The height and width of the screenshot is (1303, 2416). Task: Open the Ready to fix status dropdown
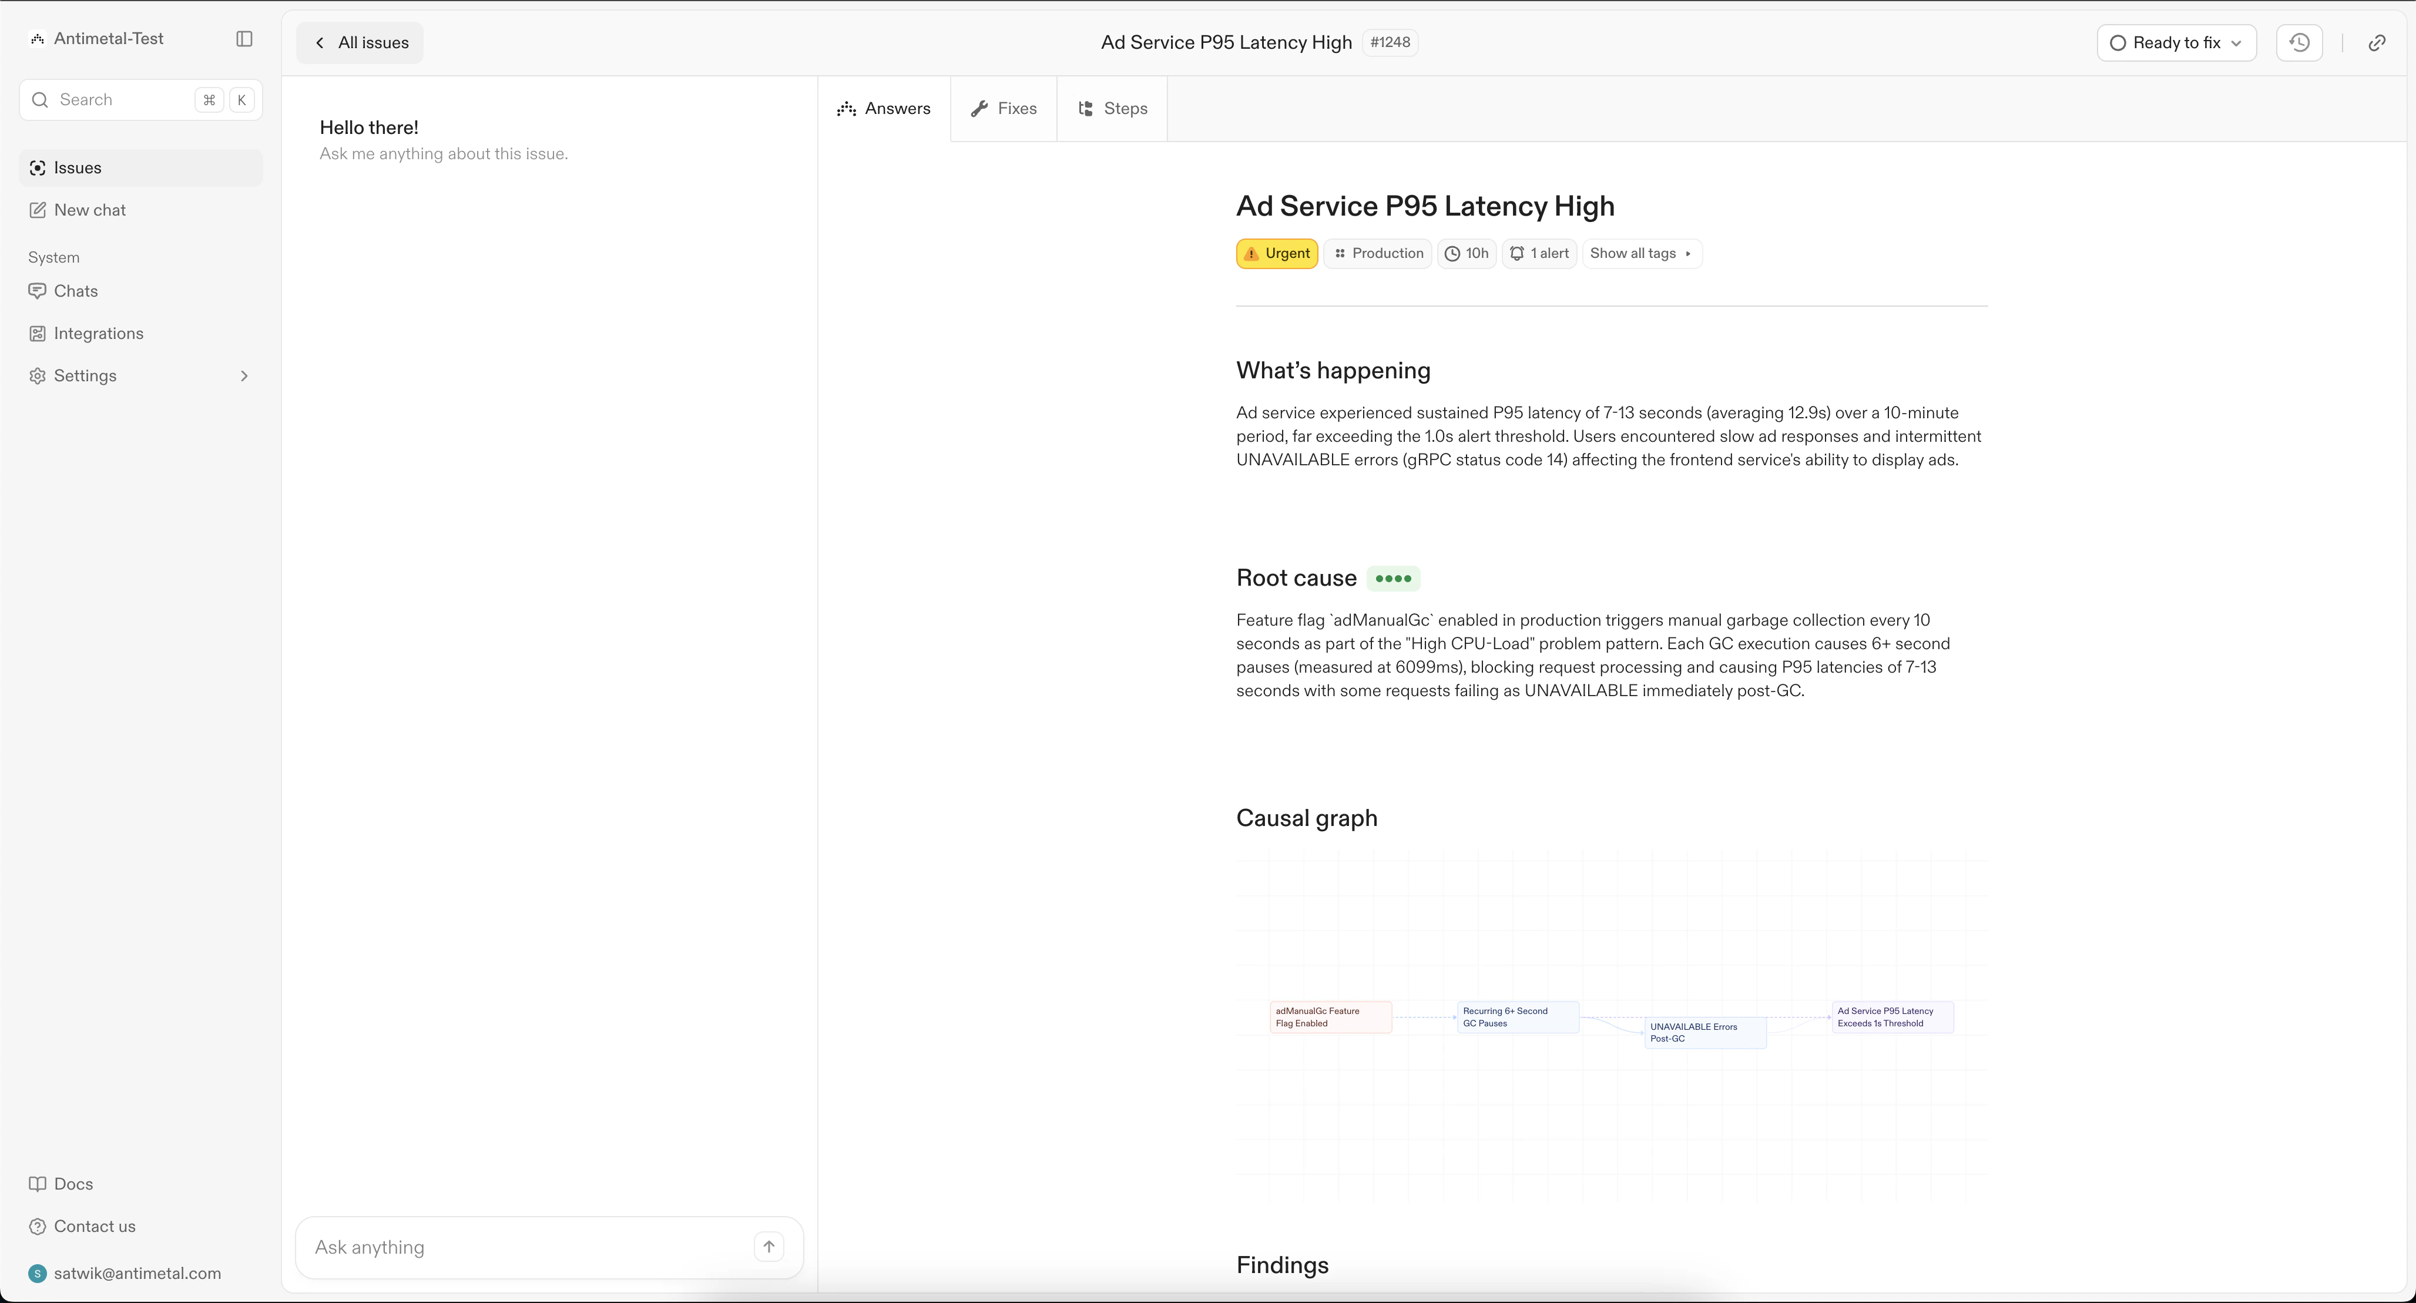click(x=2175, y=42)
